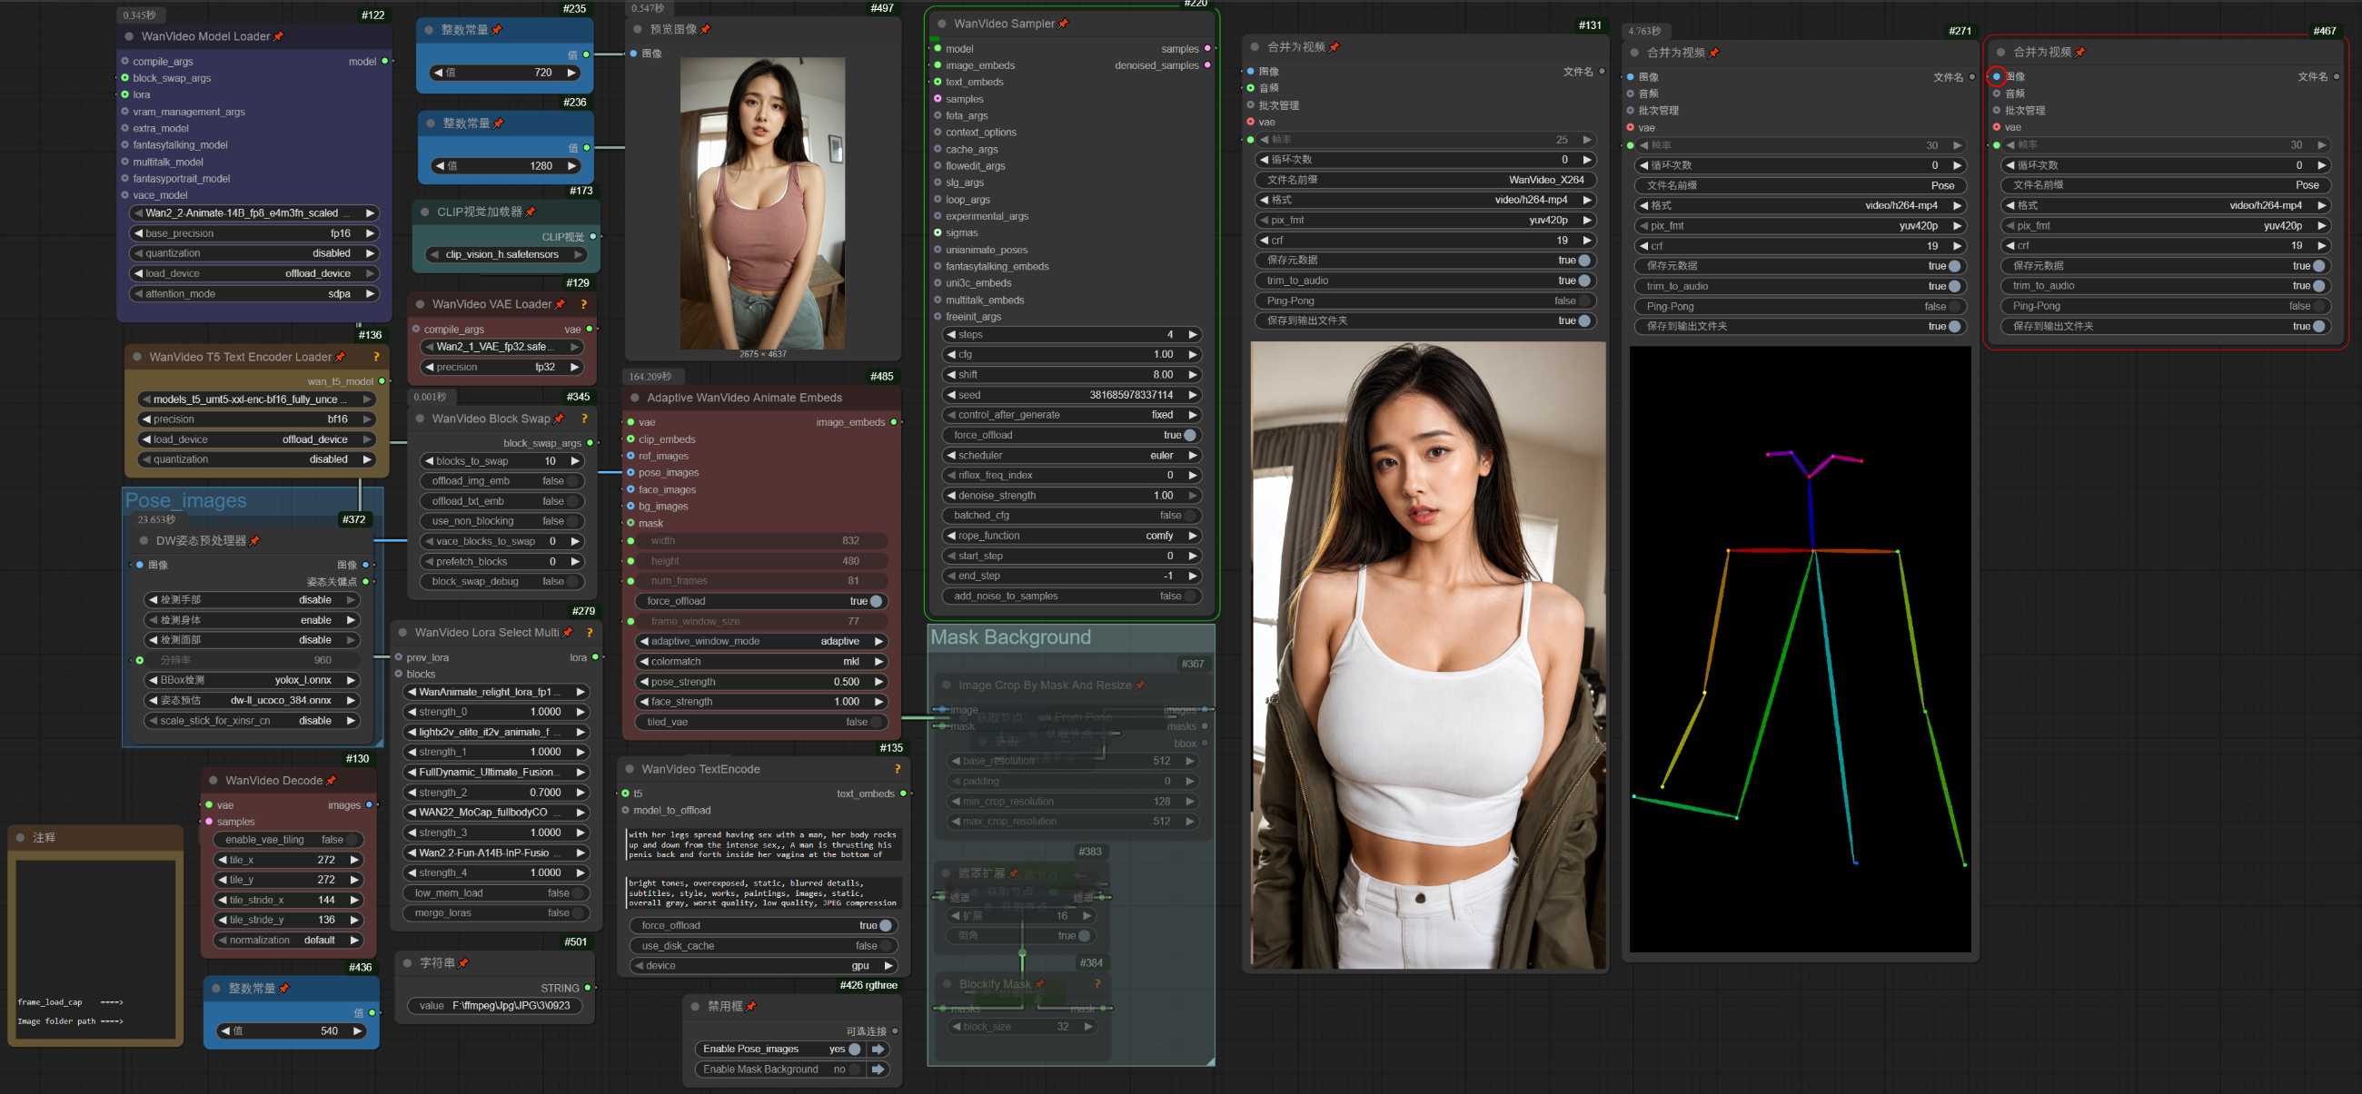2362x1094 pixels.
Task: Adjust the pose_strength 0.500 slider
Action: point(761,682)
